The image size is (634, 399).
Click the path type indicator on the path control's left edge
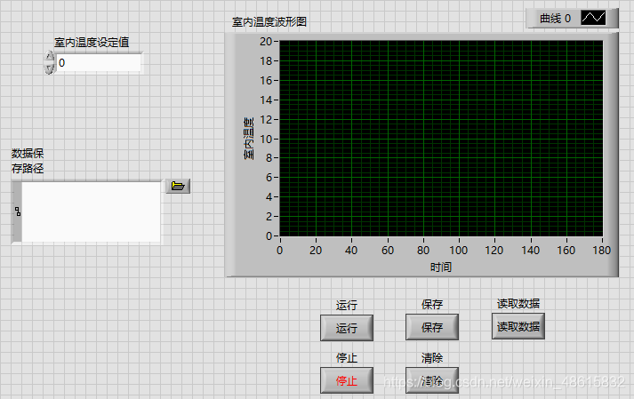coord(18,211)
